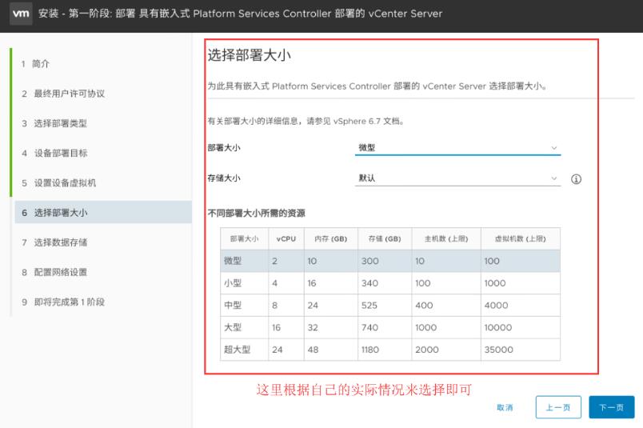The image size is (643, 428).
Task: Click the vSphere 6.7 文档 reference text
Action: (366, 121)
